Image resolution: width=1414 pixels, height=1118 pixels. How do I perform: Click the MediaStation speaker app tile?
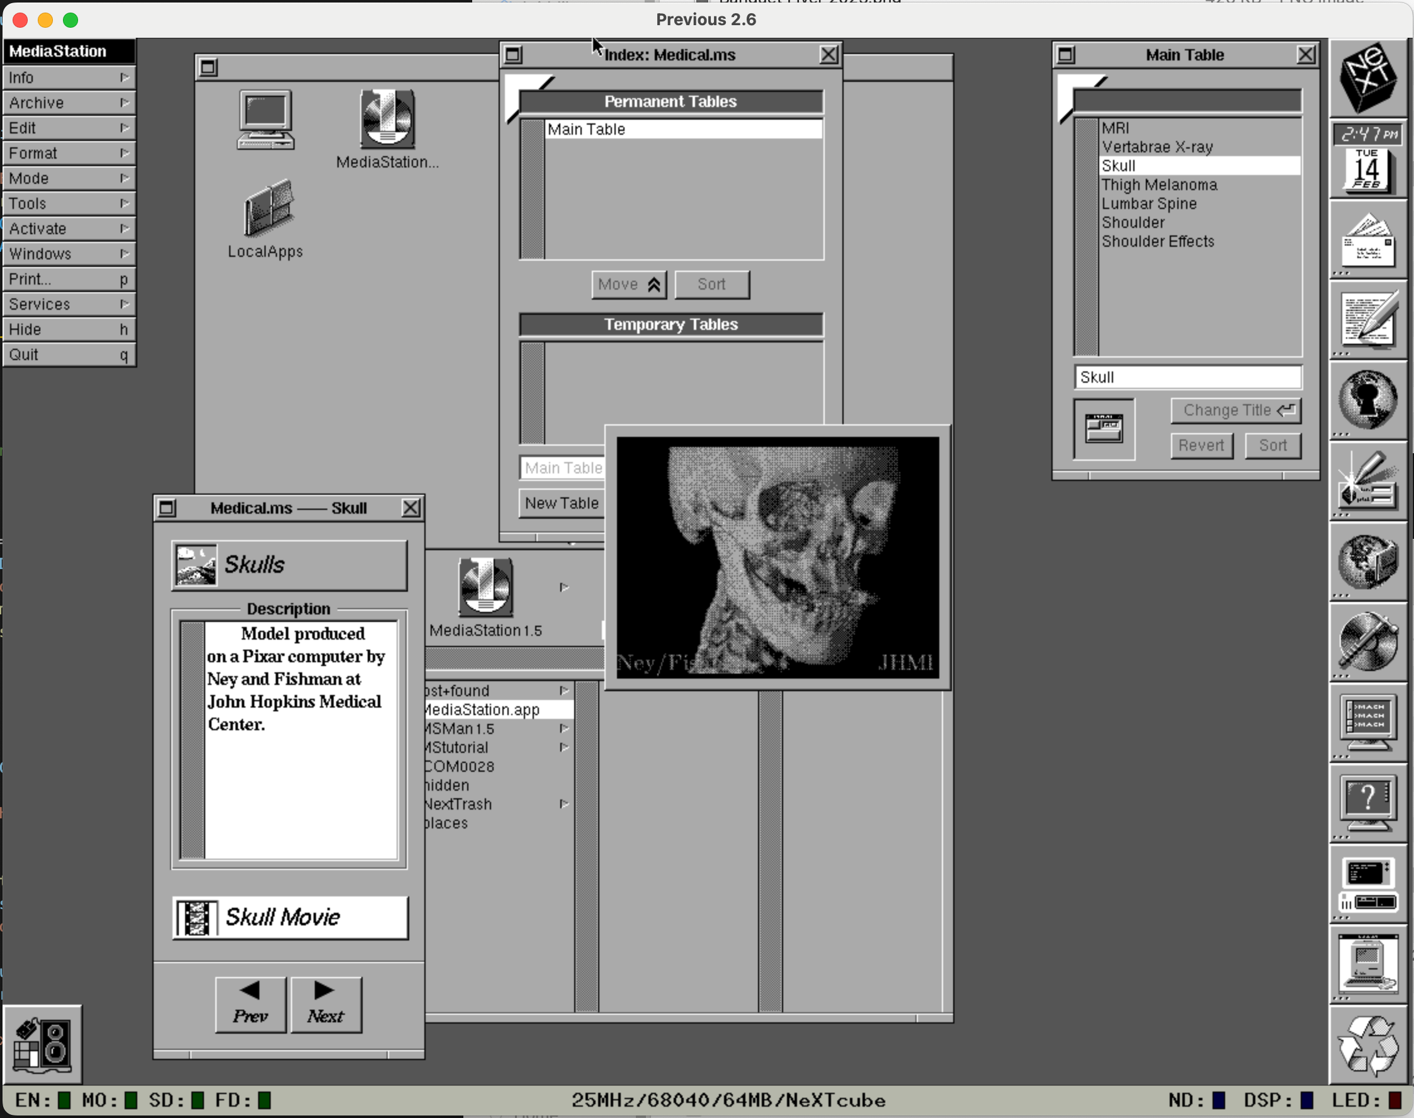43,1045
